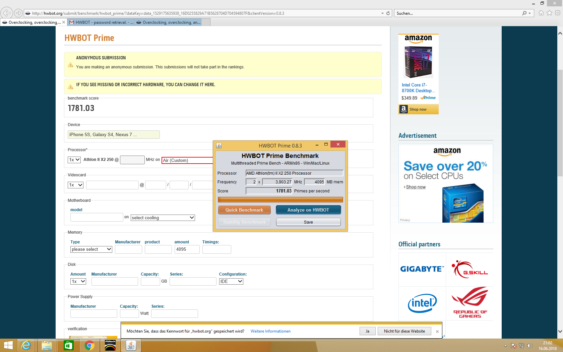Viewport: 563px width, 352px height.
Task: Expand the Videocard count 1x dropdown
Action: pyautogui.click(x=75, y=185)
